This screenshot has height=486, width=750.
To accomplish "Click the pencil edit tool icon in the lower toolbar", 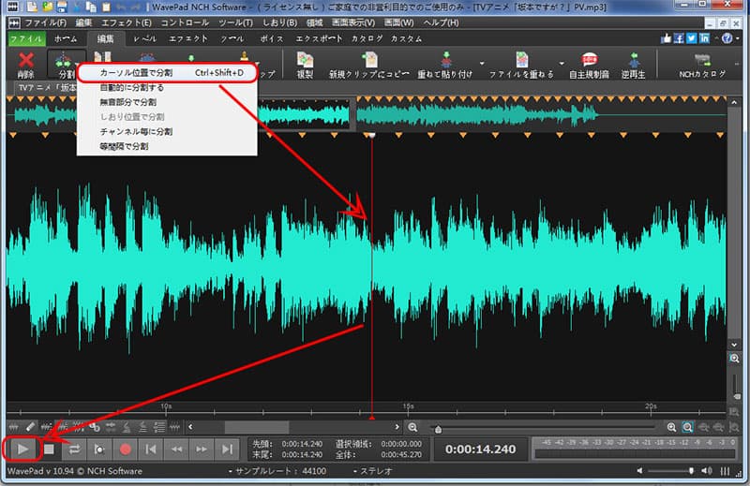I will pos(30,427).
